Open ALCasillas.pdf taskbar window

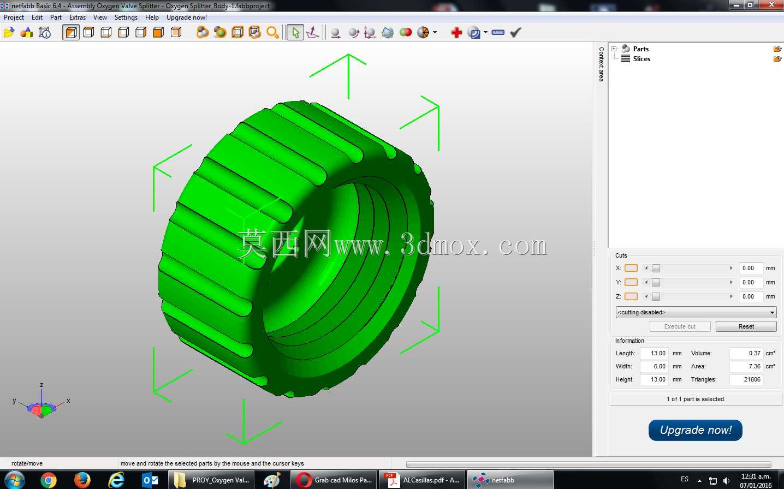pos(423,480)
